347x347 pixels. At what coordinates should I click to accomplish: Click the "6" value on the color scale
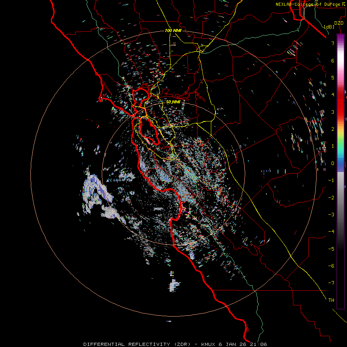[333, 61]
